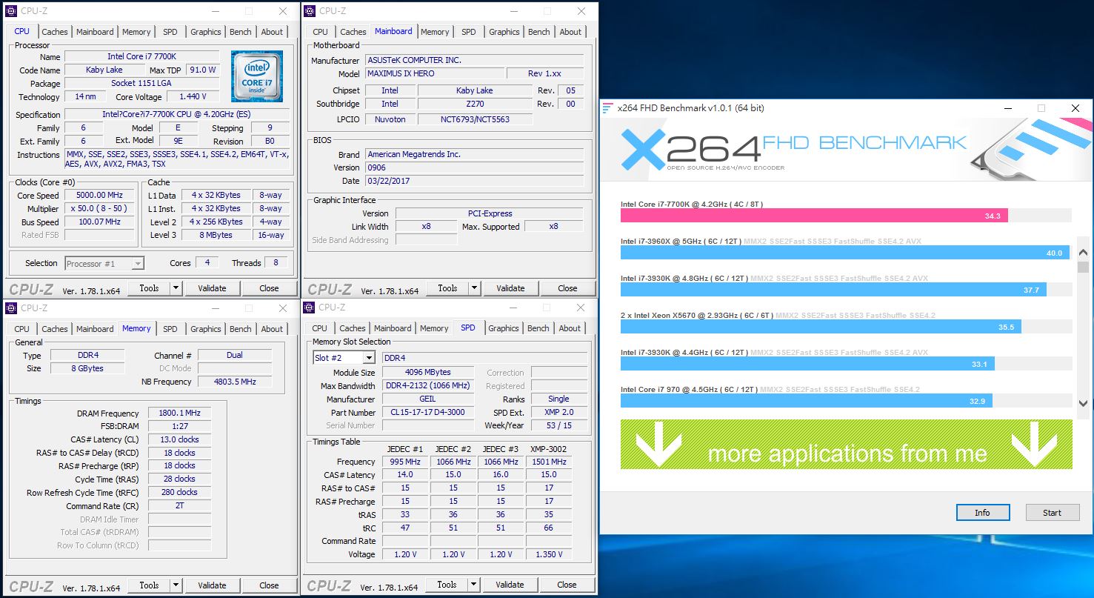Switch to SPD tab in the Memory Timings window
The width and height of the screenshot is (1094, 598).
tap(170, 329)
